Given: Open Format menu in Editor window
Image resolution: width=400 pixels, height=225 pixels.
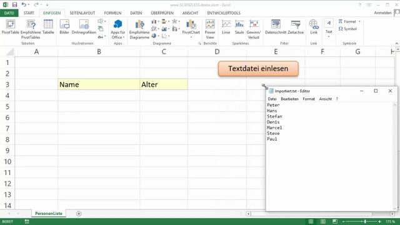Looking at the screenshot, I should tap(309, 99).
